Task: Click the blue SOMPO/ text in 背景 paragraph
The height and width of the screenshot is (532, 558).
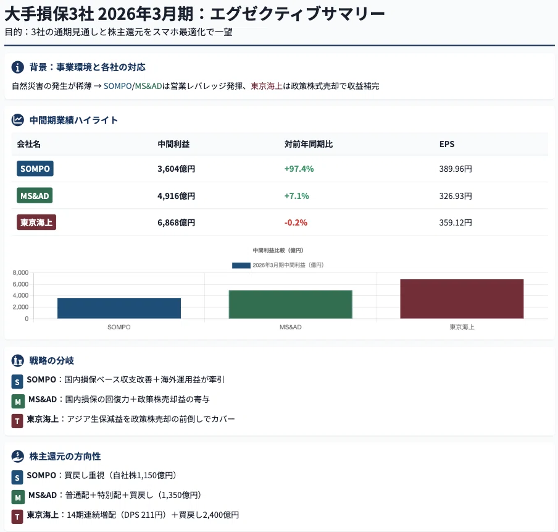Action: tap(119, 86)
